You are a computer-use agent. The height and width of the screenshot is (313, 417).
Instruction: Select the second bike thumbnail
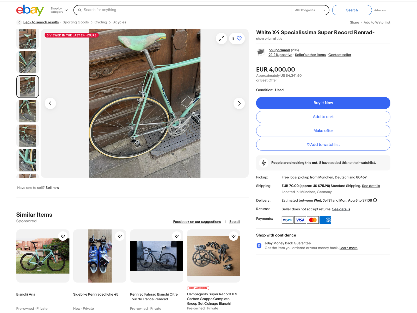(28, 62)
